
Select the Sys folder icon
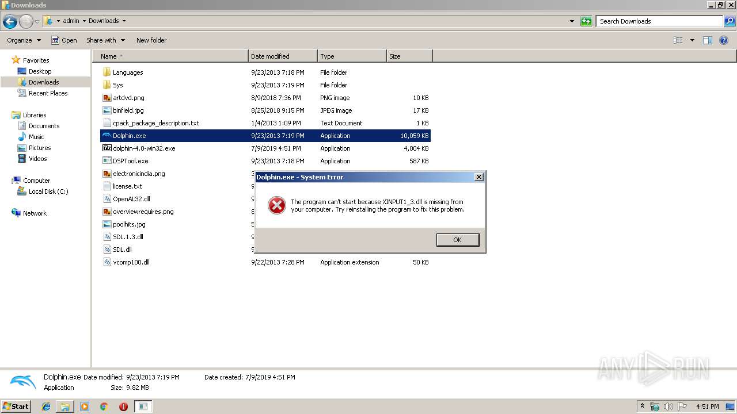[x=107, y=85]
